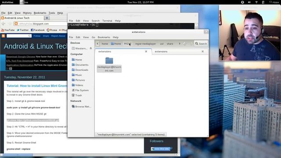Click the Follow link in Blogger bar
The height and width of the screenshot is (158, 281).
click(x=37, y=36)
